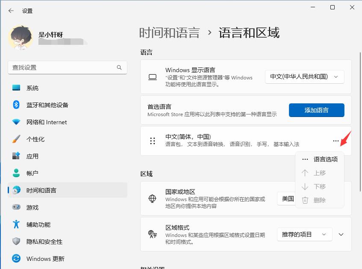The height and width of the screenshot is (269, 362).
Task: Expand the 区域格式 section chevron
Action: point(341,234)
